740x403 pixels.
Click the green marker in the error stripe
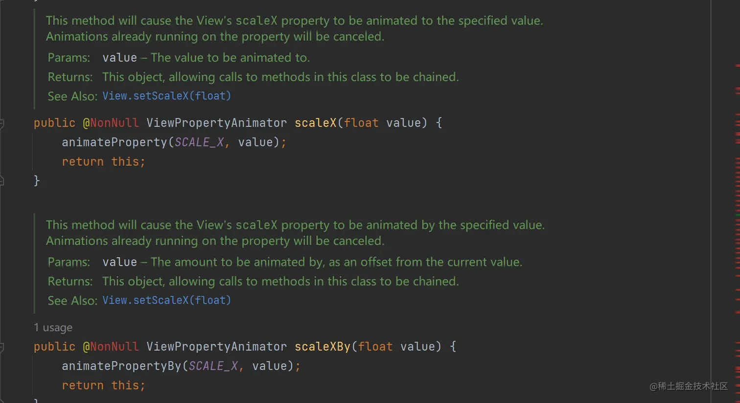pos(738,215)
